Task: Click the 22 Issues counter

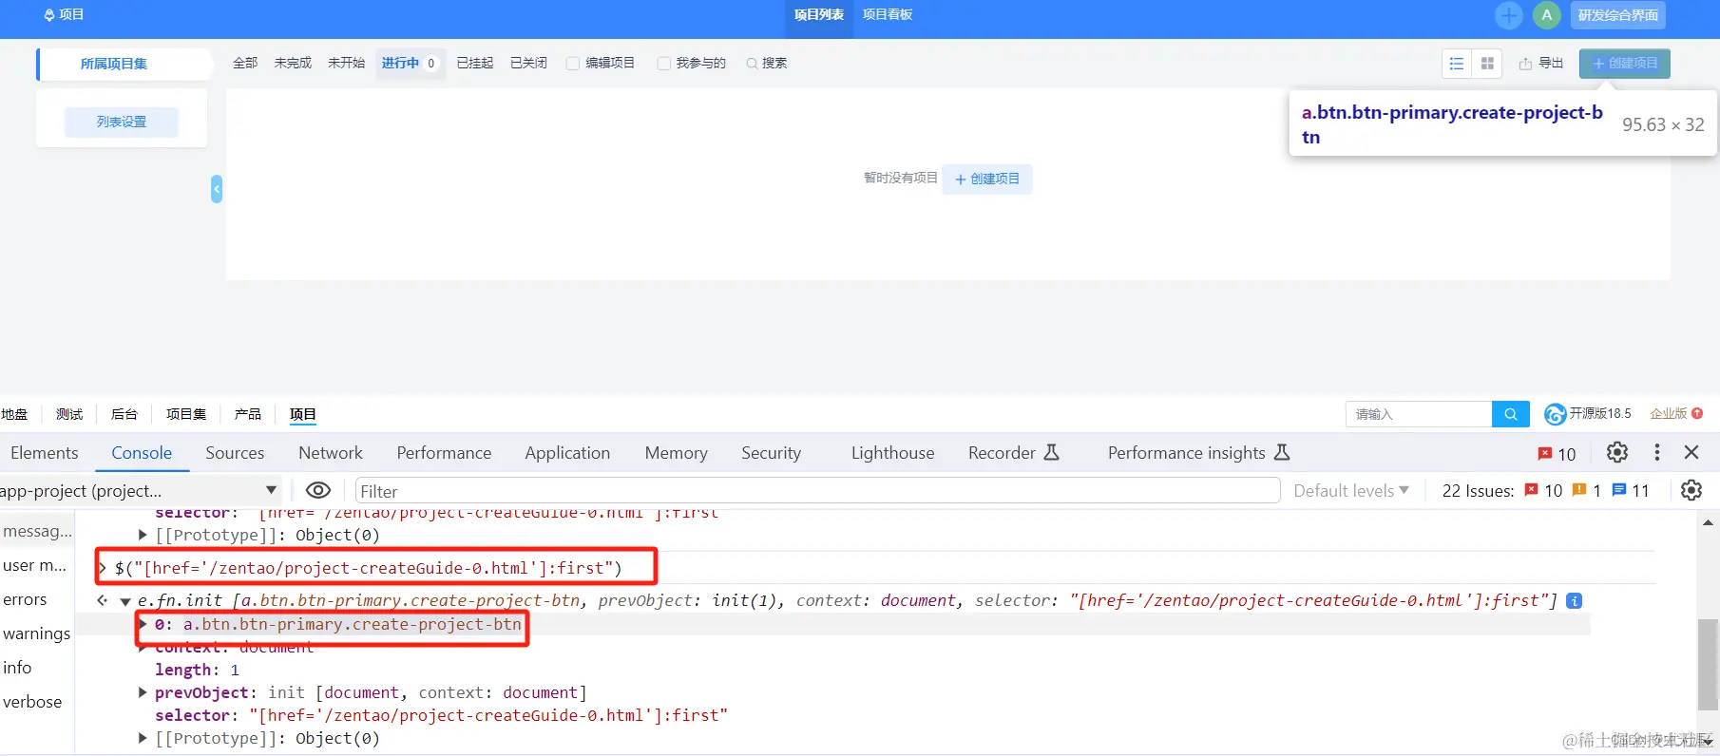Action: click(x=1545, y=491)
